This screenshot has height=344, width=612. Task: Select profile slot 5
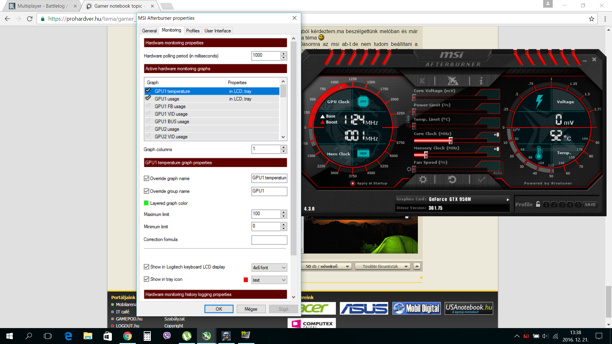[x=578, y=204]
